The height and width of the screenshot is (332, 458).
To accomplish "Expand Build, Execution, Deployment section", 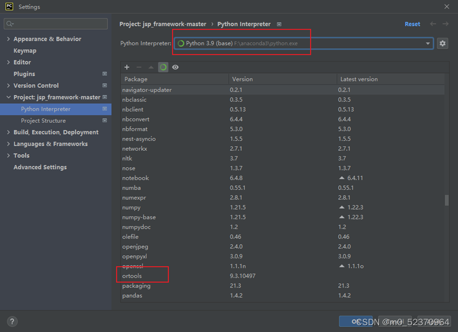I will [x=8, y=132].
